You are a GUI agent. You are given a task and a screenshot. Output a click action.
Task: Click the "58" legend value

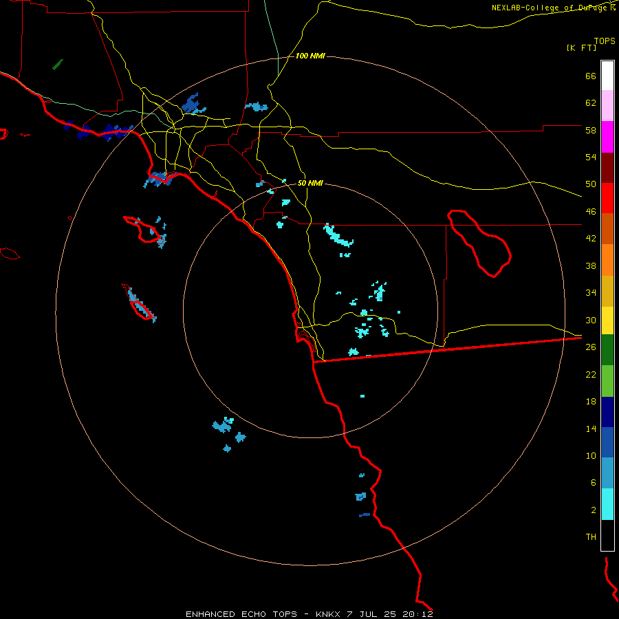591,130
